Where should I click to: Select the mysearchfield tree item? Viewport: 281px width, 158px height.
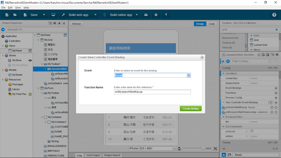point(59,69)
